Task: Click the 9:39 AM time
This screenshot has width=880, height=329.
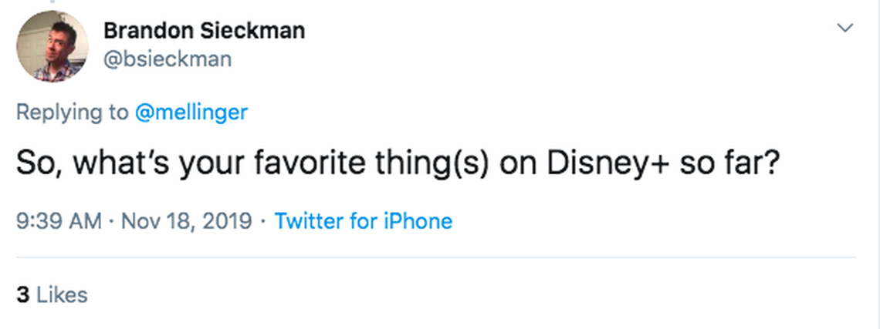Action: [x=59, y=222]
